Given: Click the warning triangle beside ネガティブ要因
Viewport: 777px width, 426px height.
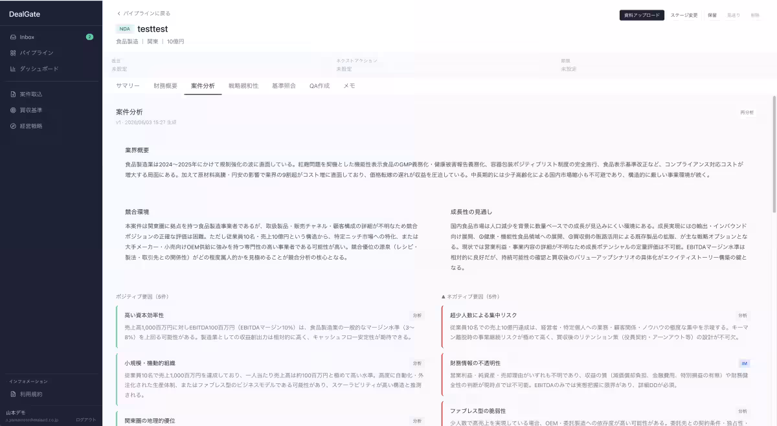Looking at the screenshot, I should 444,297.
